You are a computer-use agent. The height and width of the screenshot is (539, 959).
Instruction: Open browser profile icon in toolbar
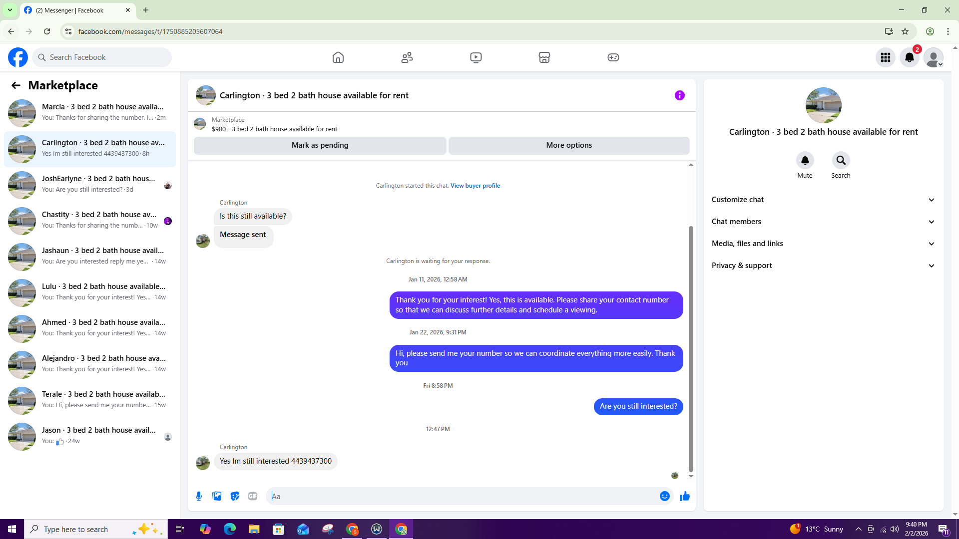point(930,31)
